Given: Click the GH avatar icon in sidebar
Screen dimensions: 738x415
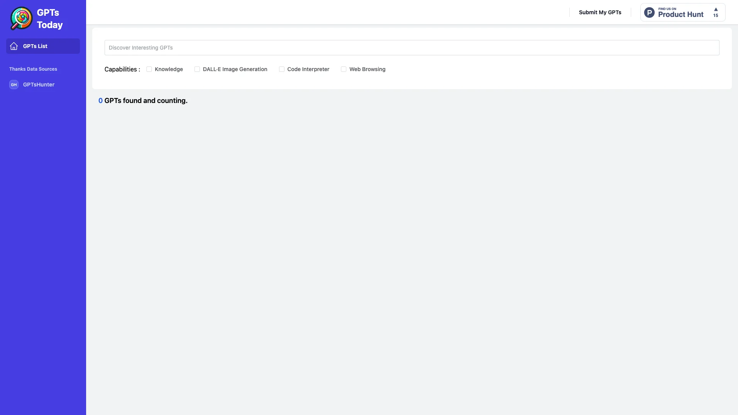Looking at the screenshot, I should 14,85.
